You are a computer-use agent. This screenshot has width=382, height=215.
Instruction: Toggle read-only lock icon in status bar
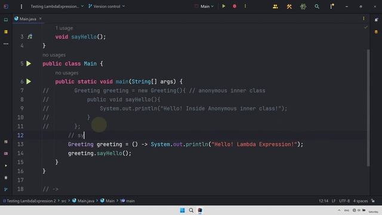pyautogui.click(x=373, y=201)
